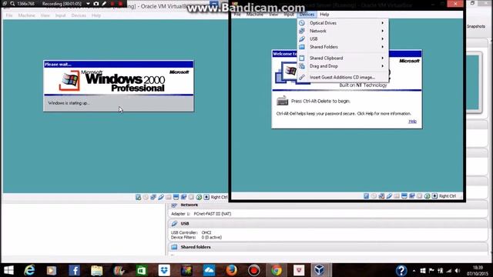The width and height of the screenshot is (493, 277).
Task: Launch Internet Explorer from the taskbar
Action: 29,270
